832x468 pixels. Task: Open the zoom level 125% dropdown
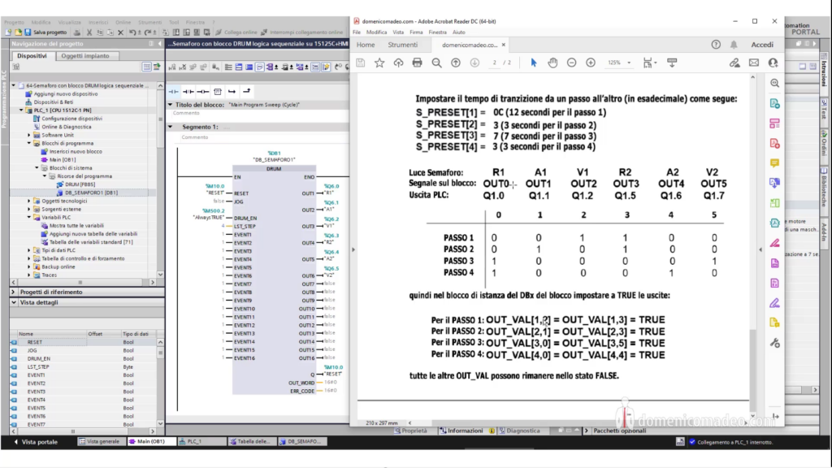[x=617, y=63]
